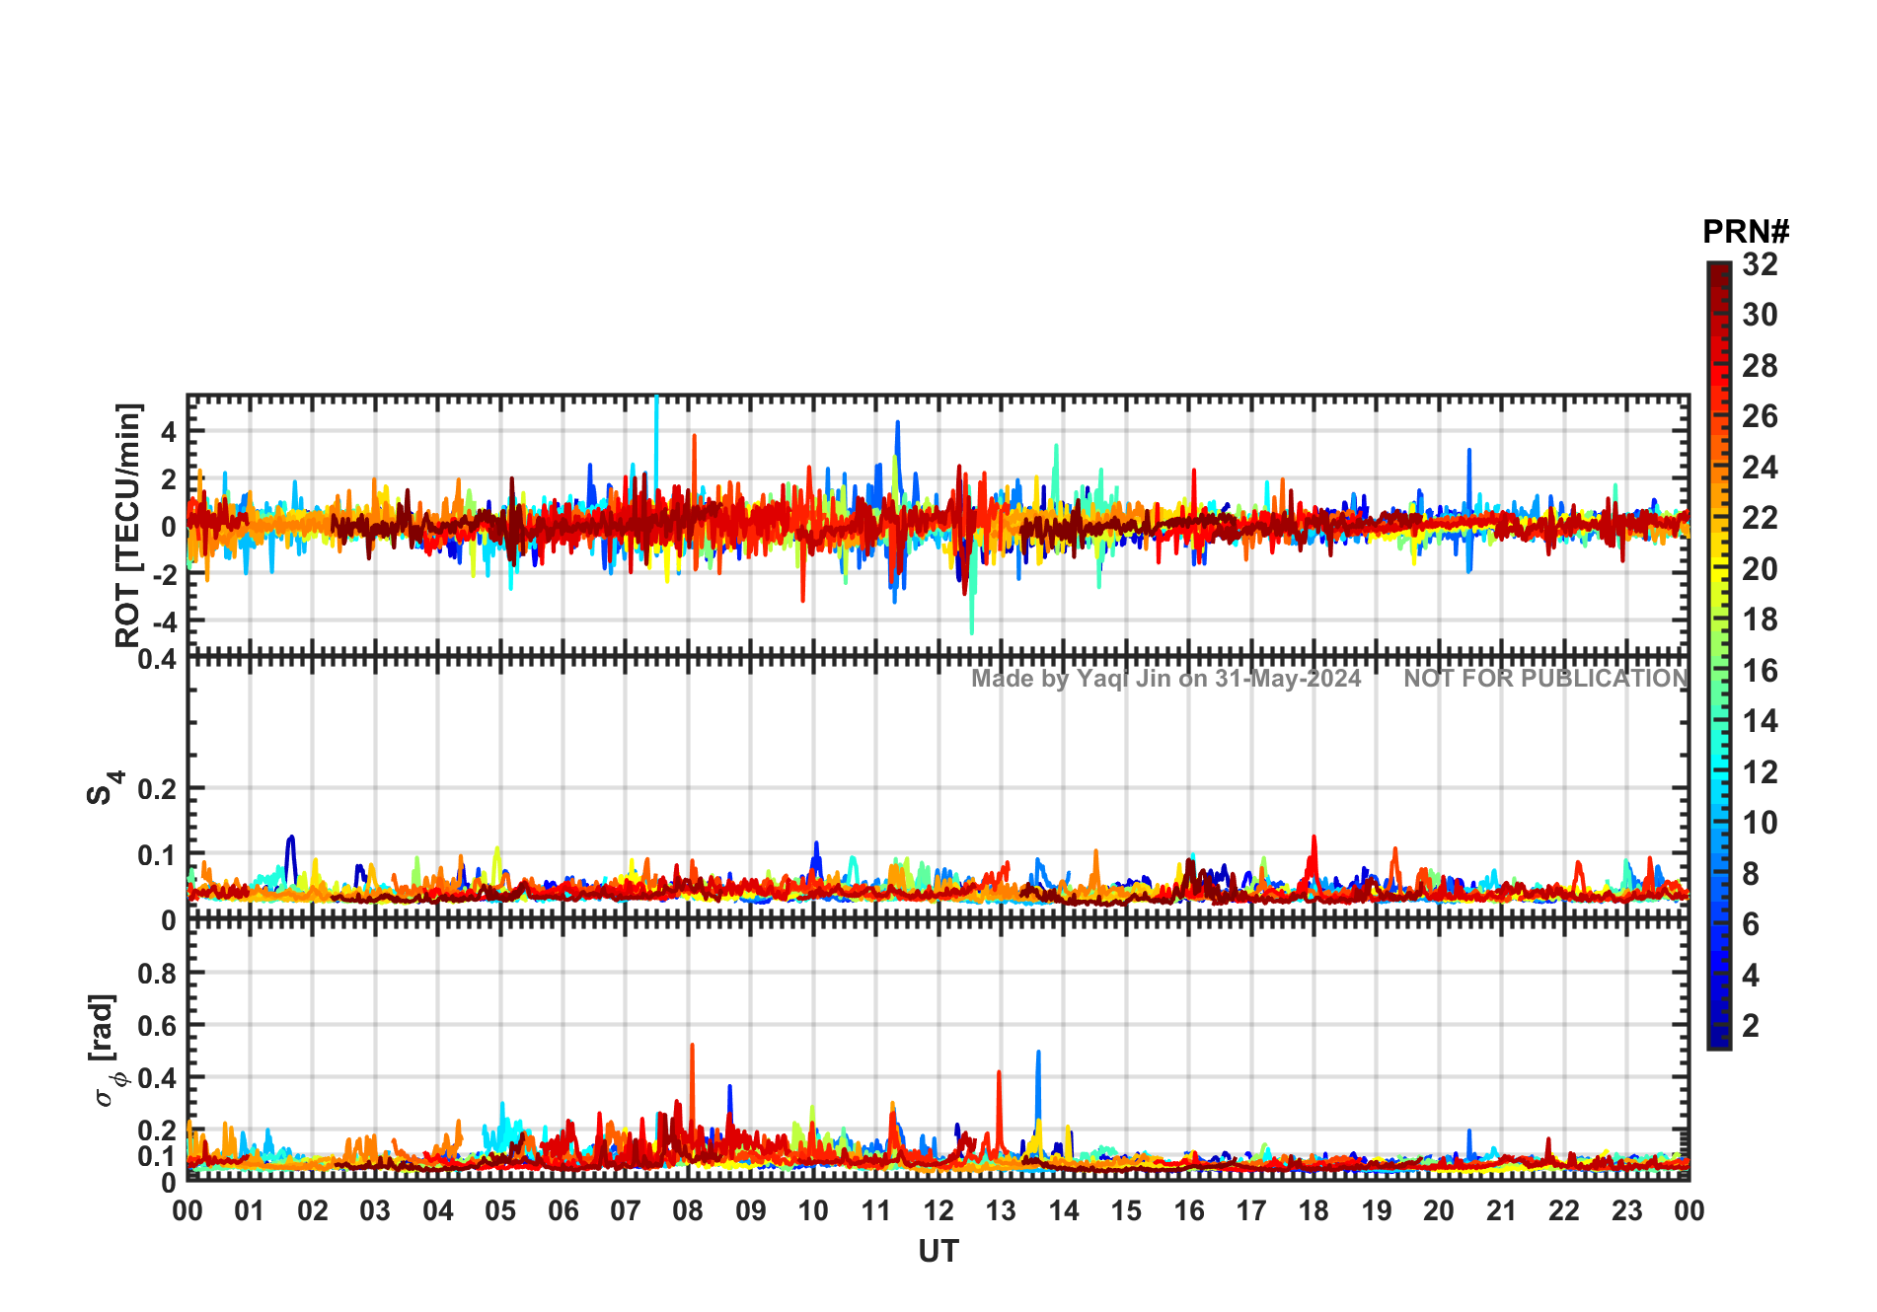Select hour 13 on the UT axis

coord(1001,1210)
